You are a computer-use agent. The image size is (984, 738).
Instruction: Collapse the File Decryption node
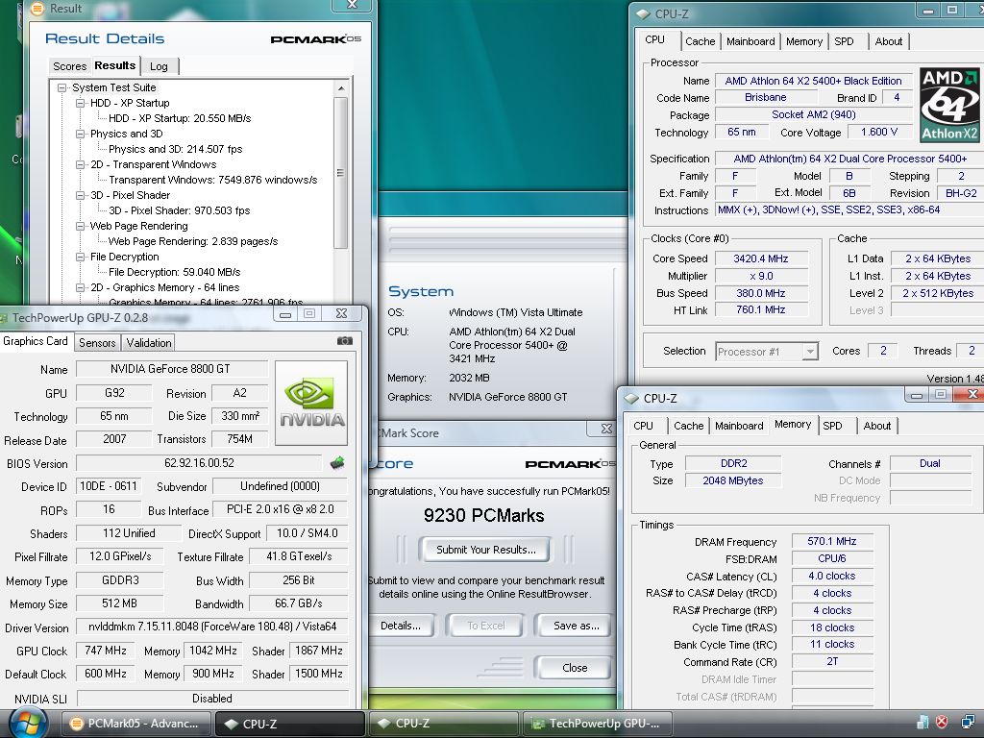point(81,257)
